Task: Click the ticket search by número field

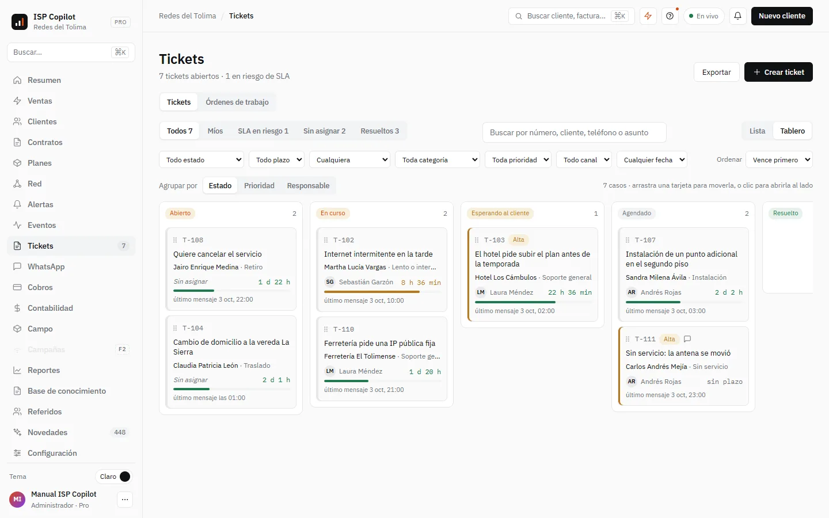Action: click(x=575, y=132)
